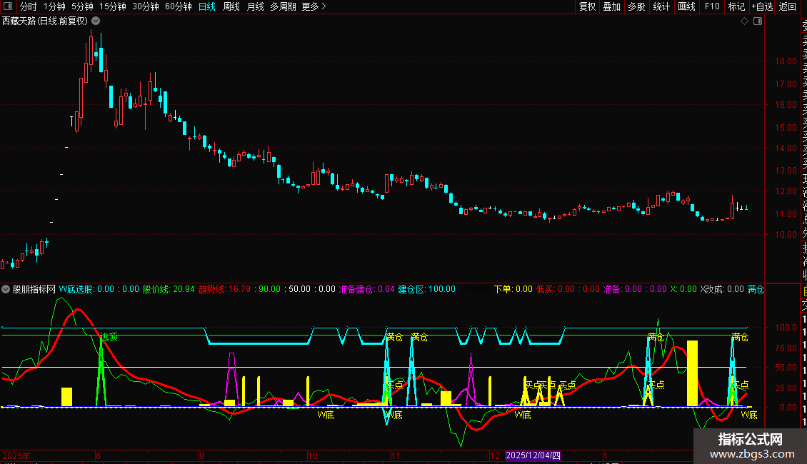Screen dimensions: 807x464
Task: Switch to the 60分钟 period tab
Action: (178, 7)
